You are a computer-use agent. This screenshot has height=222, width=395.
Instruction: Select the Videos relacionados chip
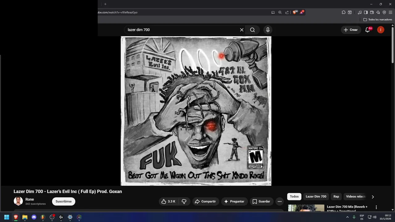click(x=355, y=196)
